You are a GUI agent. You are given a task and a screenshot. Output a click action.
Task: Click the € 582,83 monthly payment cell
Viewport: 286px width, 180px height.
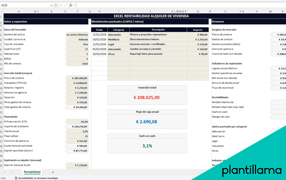coord(77,146)
